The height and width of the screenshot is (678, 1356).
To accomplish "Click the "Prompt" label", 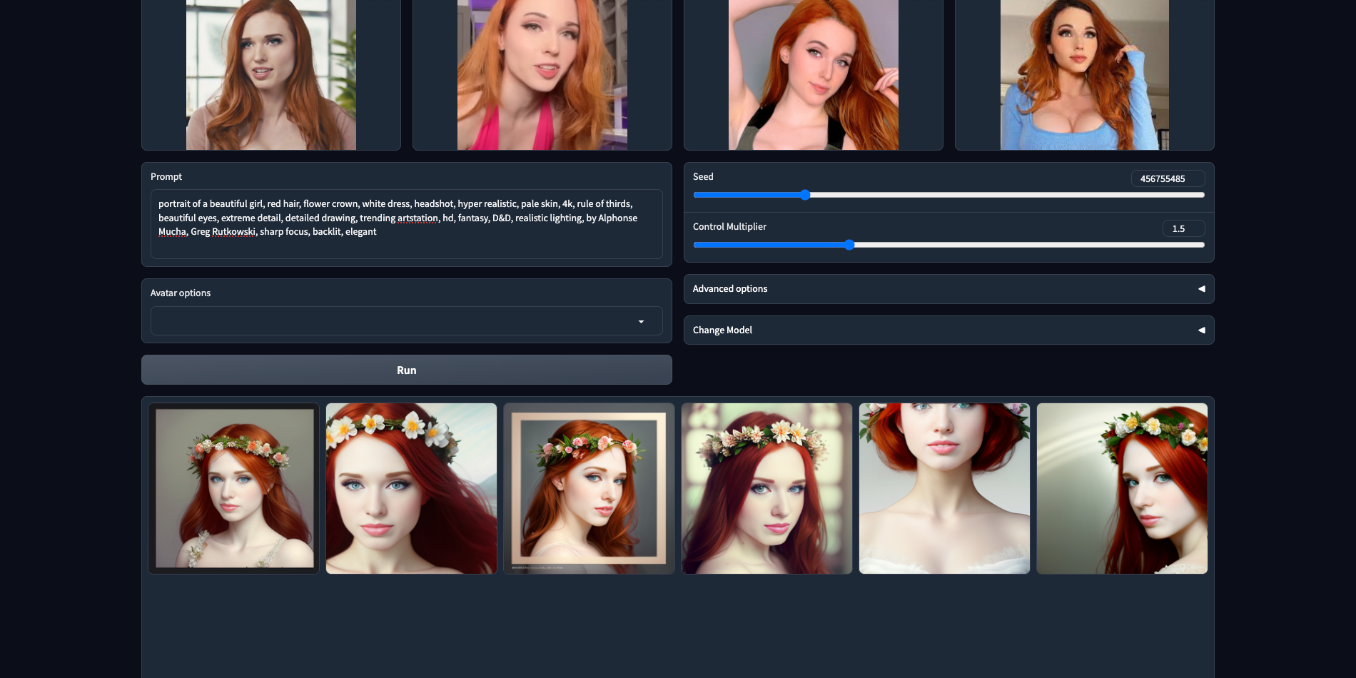I will (x=166, y=176).
